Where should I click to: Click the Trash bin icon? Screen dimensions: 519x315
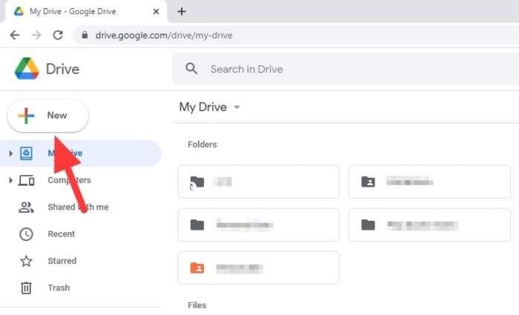[26, 288]
